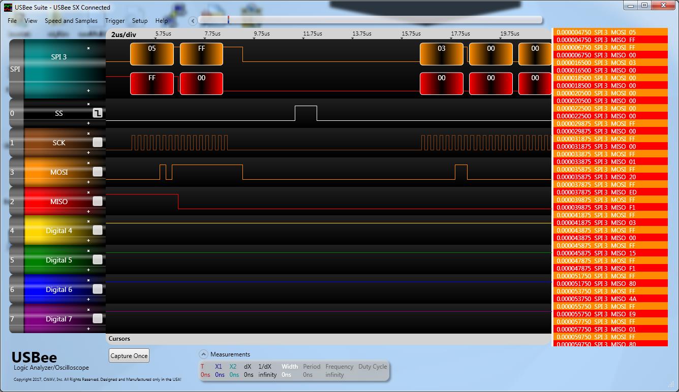Click the red MISO channel label
679x392 pixels.
click(59, 202)
